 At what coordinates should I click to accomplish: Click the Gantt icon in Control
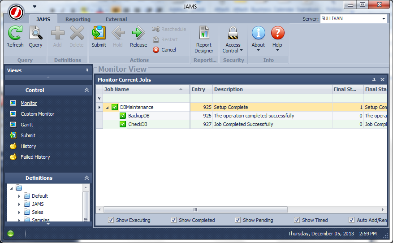(x=13, y=125)
